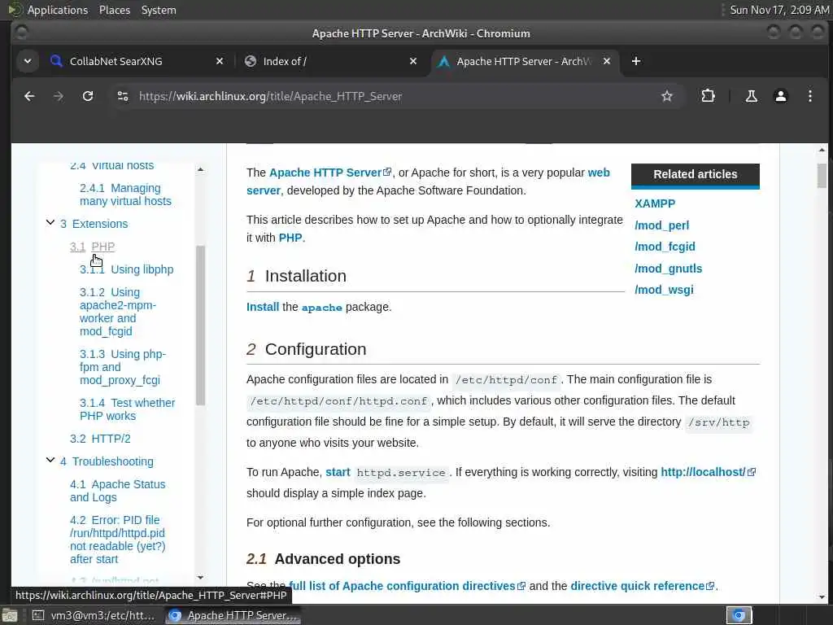Open the XAMPP related article
This screenshot has width=833, height=625.
[655, 203]
